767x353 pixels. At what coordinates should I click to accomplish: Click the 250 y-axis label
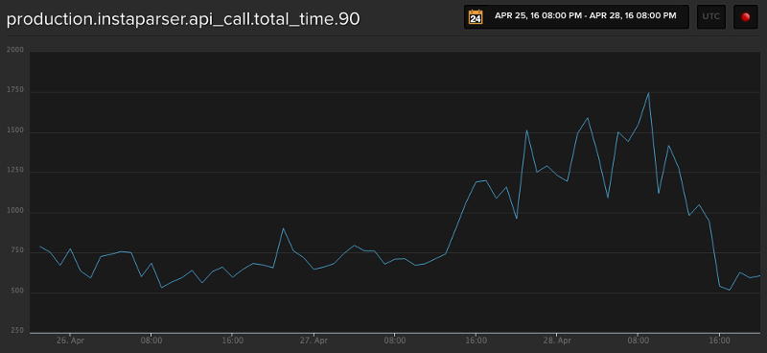pyautogui.click(x=16, y=331)
